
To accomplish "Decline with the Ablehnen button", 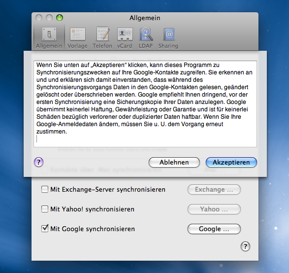I will click(x=174, y=162).
